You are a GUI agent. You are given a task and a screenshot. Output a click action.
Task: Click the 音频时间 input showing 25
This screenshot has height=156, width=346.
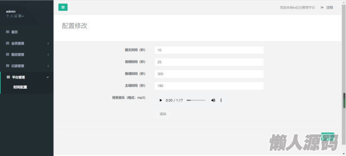(209, 62)
